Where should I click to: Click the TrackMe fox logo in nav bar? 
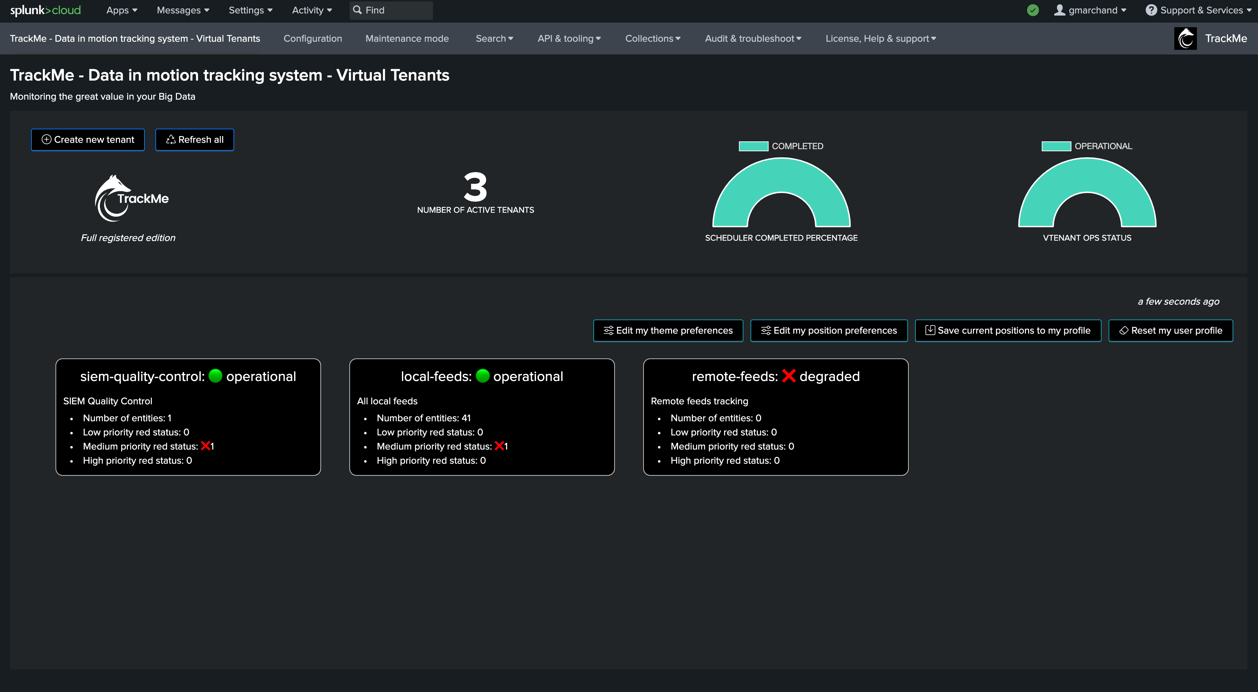1185,39
